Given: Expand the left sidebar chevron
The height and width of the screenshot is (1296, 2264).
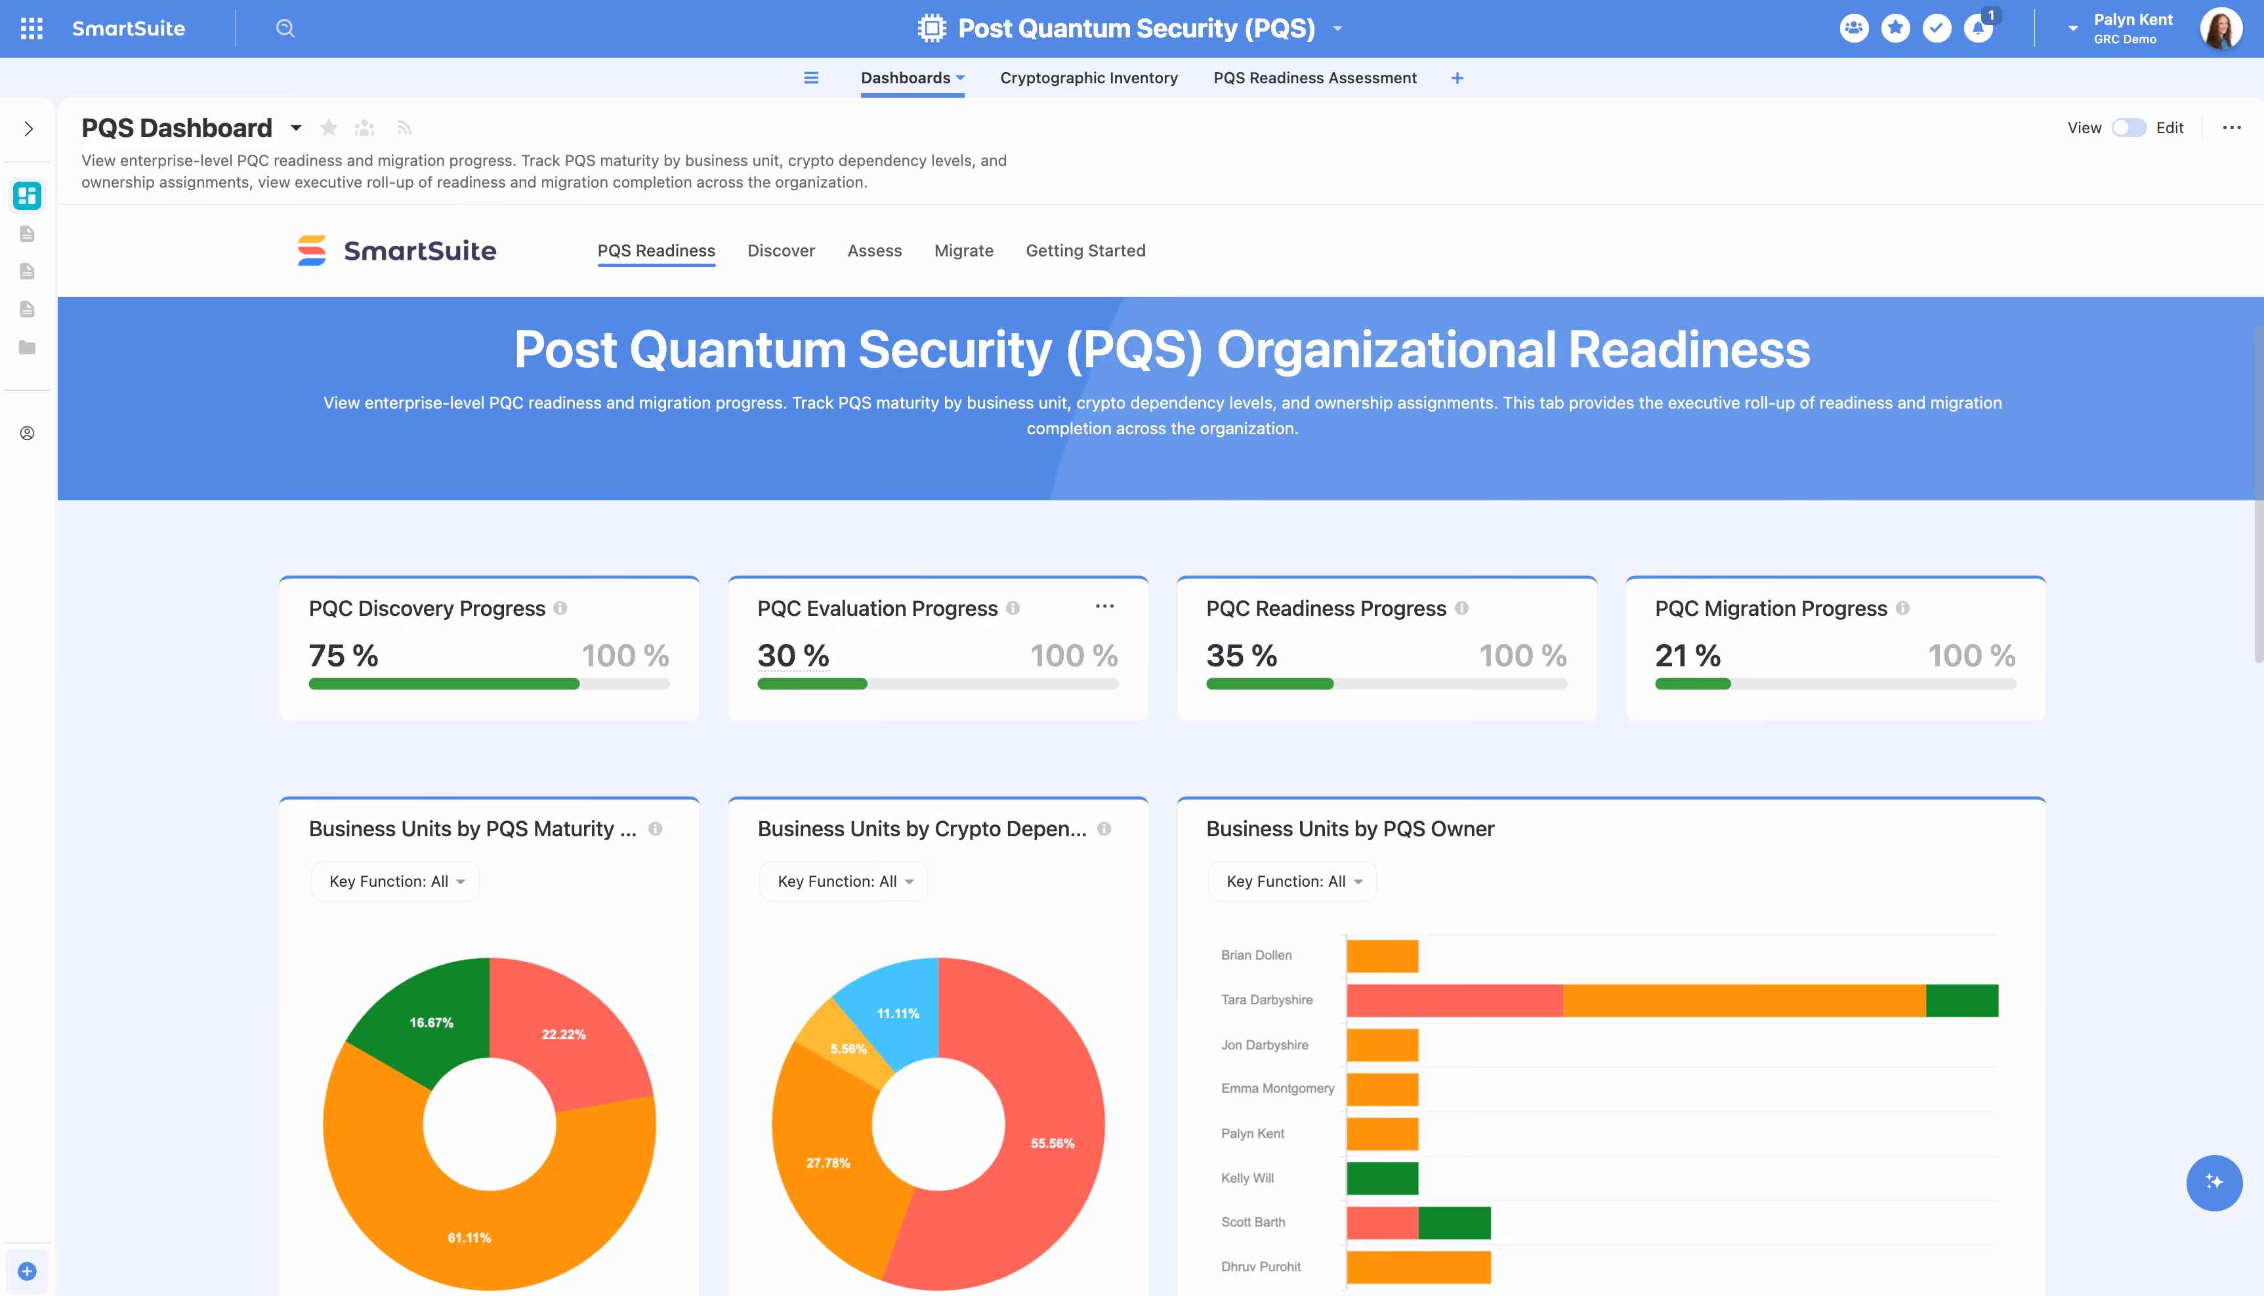Looking at the screenshot, I should tap(28, 129).
